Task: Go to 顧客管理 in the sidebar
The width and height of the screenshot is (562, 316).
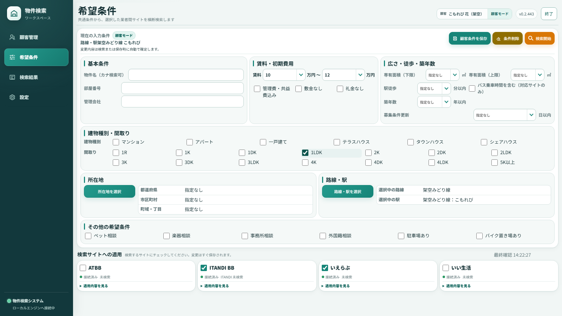Action: (x=36, y=37)
